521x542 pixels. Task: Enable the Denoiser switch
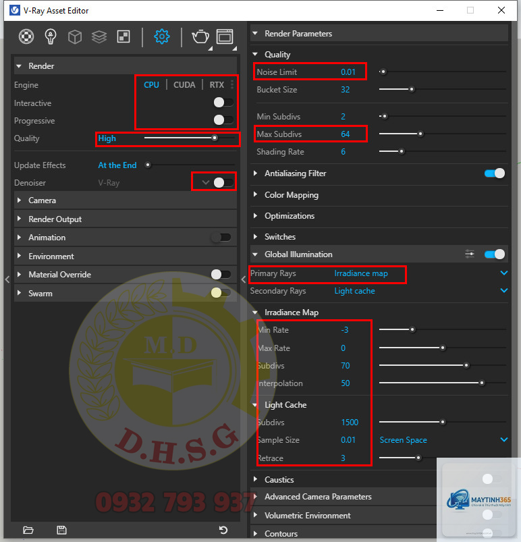pyautogui.click(x=223, y=182)
